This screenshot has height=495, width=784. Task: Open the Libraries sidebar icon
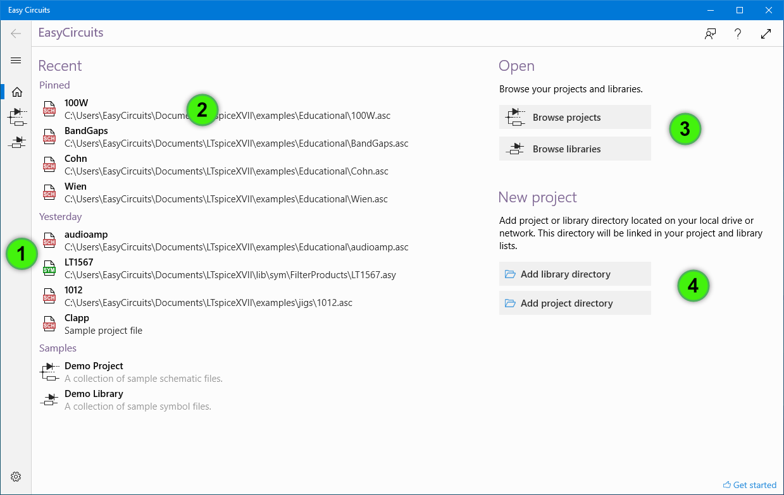pos(17,142)
